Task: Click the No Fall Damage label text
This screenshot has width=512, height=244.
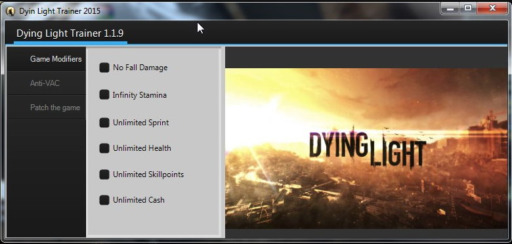Action: coord(140,68)
